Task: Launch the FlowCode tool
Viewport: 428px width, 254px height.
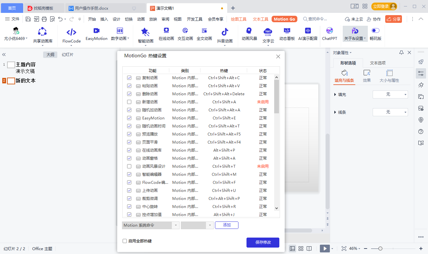Action: [71, 35]
